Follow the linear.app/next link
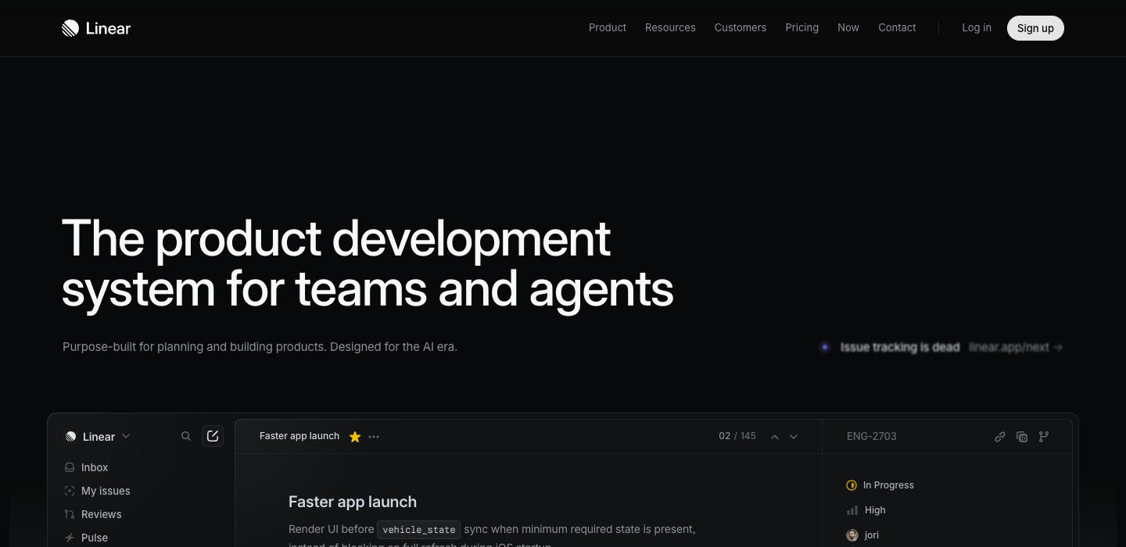The height and width of the screenshot is (547, 1126). pos(1016,347)
